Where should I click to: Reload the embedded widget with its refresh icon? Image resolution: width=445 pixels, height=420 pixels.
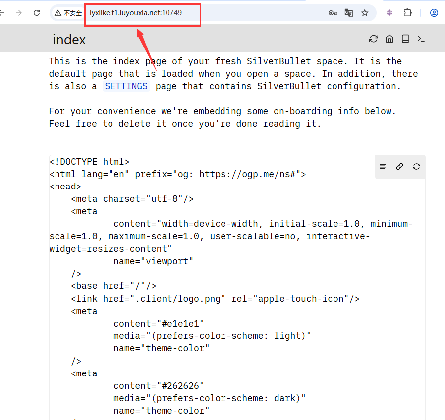[416, 166]
